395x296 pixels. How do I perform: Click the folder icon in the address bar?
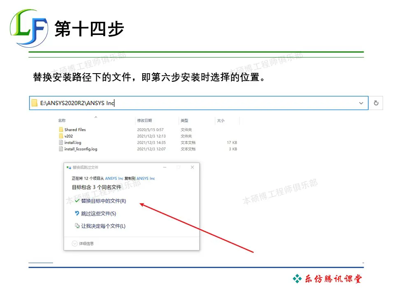[x=35, y=103]
